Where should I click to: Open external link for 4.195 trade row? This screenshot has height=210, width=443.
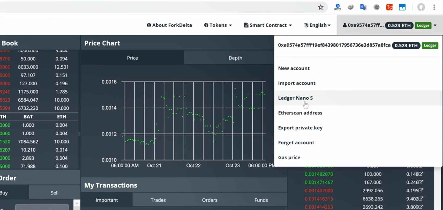[421, 190]
